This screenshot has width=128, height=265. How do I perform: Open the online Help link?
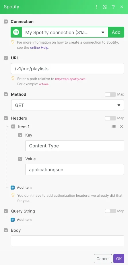(x=39, y=48)
